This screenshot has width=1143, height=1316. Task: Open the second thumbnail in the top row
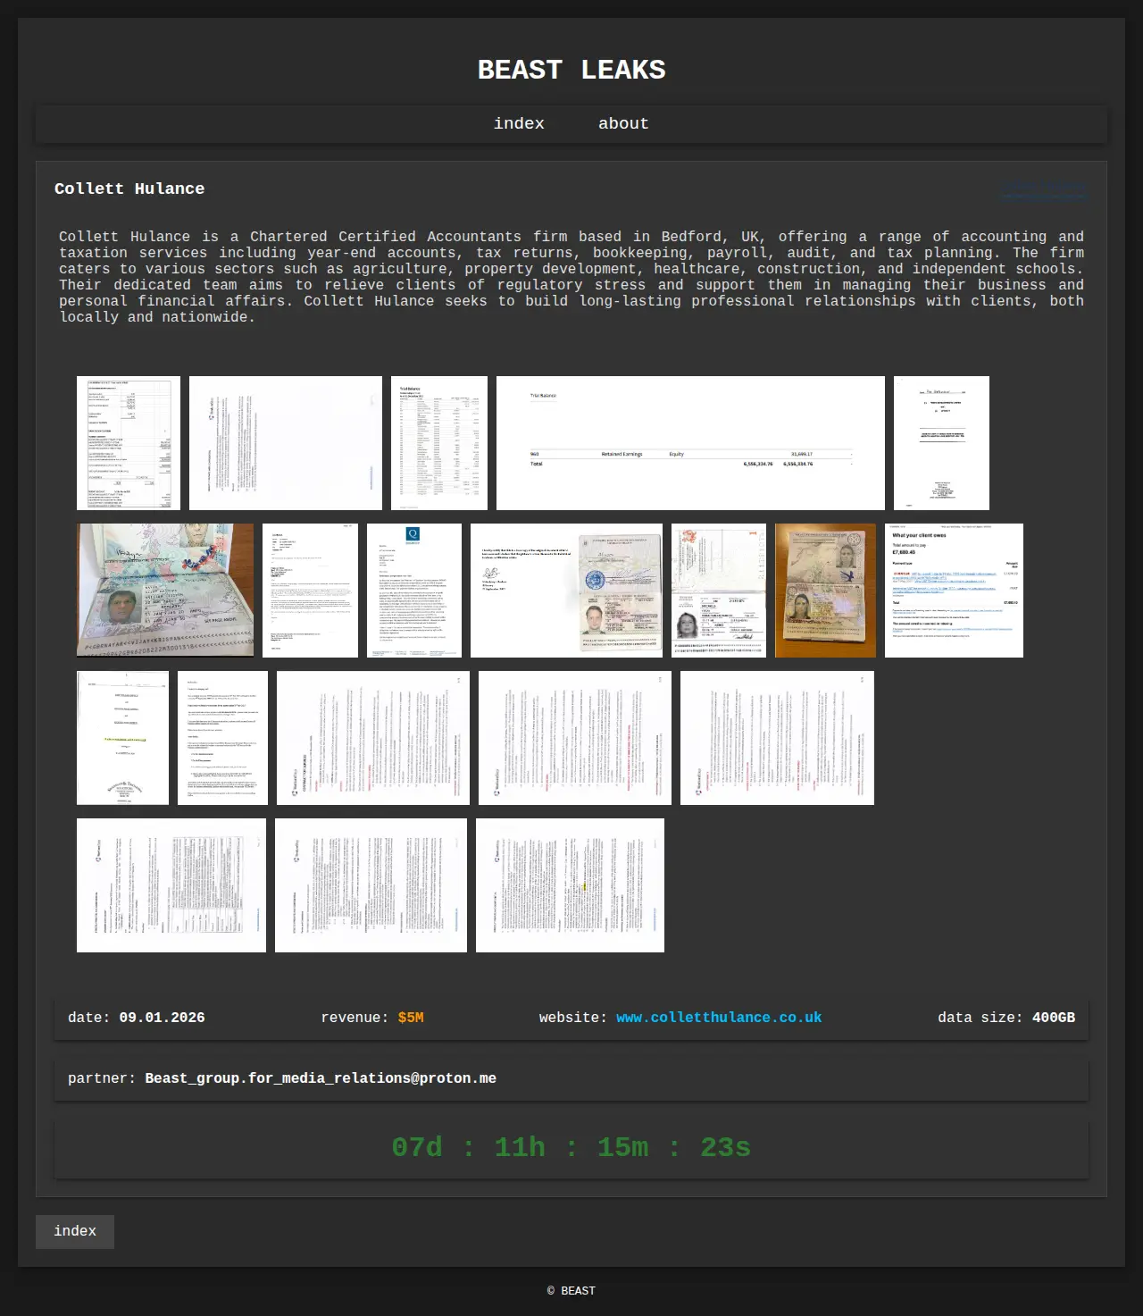286,443
